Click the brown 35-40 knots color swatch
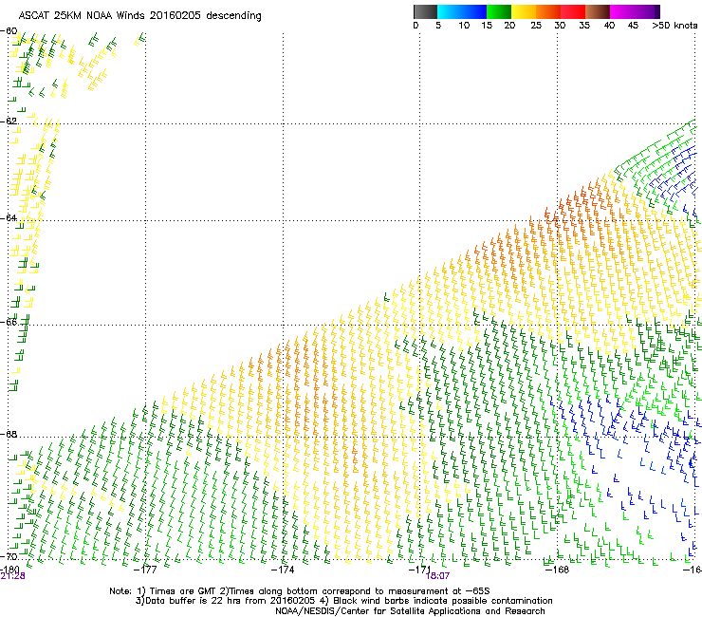The height and width of the screenshot is (617, 702). (598, 11)
